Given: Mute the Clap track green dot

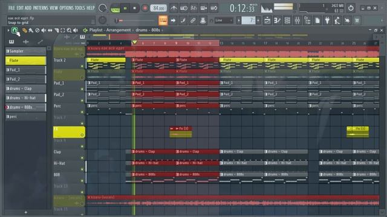Looking at the screenshot, I should pyautogui.click(x=82, y=158).
